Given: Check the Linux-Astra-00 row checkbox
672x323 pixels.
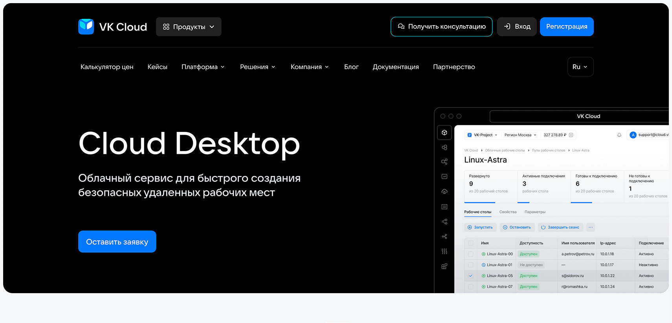Looking at the screenshot, I should (x=471, y=254).
